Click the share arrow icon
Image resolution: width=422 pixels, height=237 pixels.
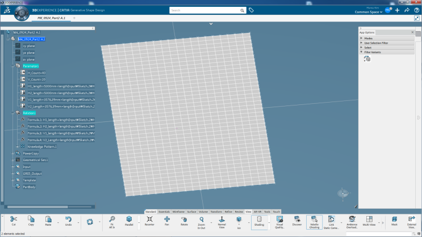407,10
